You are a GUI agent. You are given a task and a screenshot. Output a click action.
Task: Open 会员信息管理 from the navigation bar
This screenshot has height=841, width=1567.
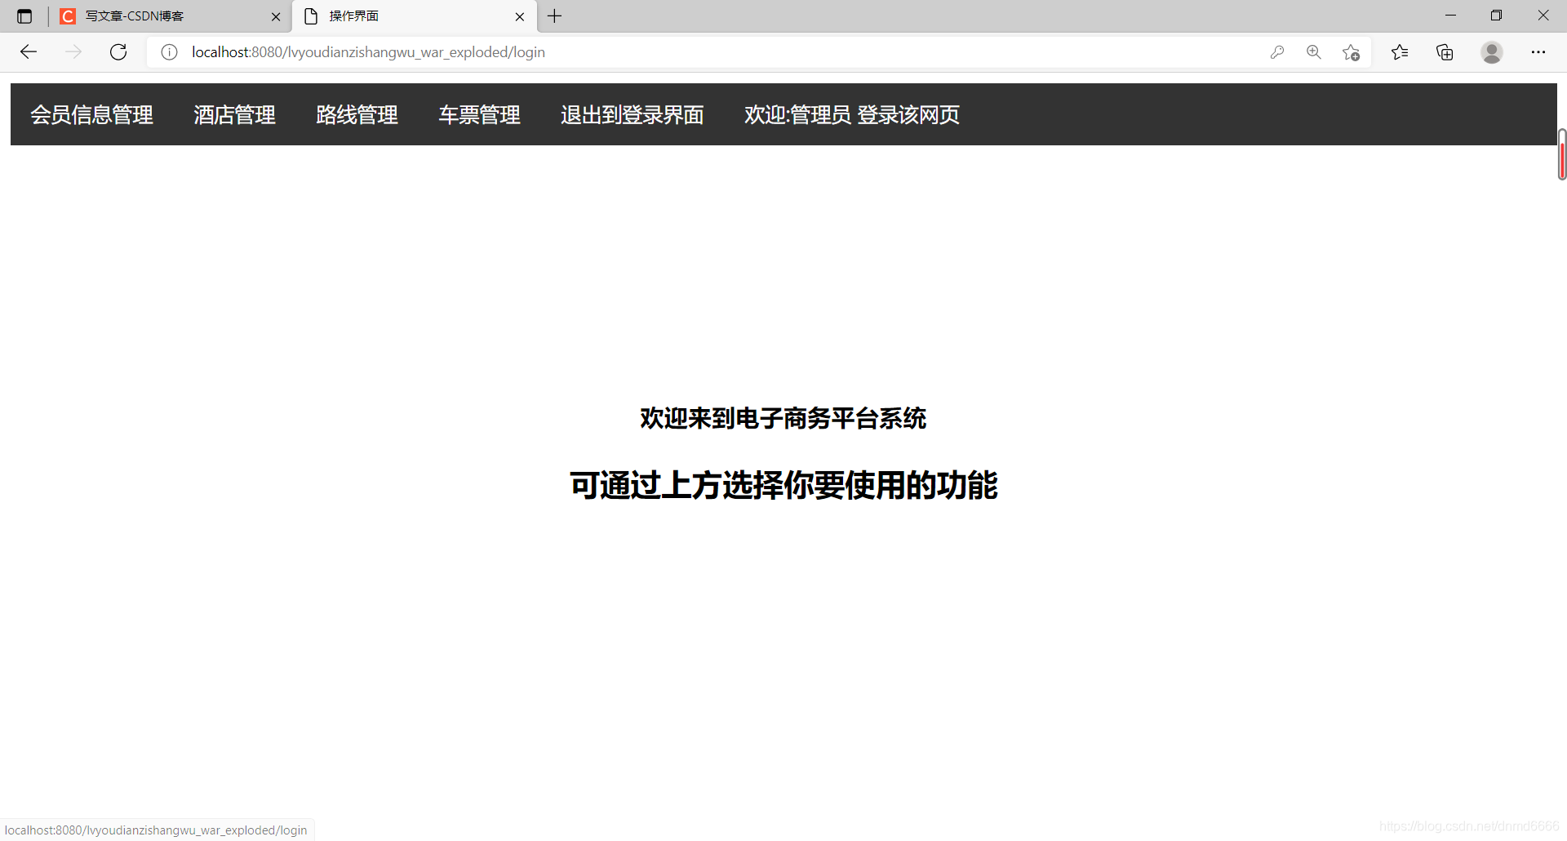(91, 114)
